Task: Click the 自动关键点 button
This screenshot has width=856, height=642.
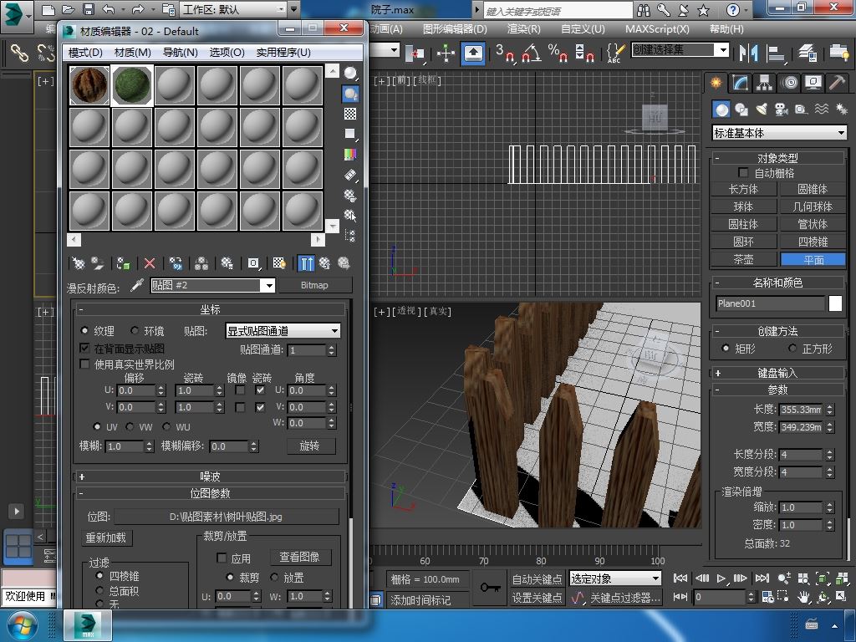Action: click(538, 578)
